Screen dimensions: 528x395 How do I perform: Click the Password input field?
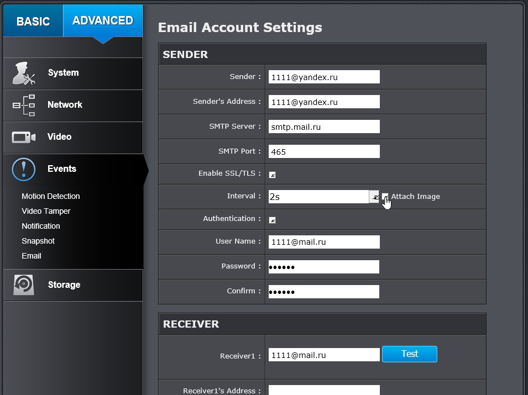click(323, 267)
